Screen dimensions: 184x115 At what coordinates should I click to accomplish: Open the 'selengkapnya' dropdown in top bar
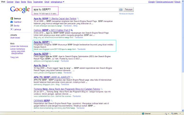(x=57, y=2)
